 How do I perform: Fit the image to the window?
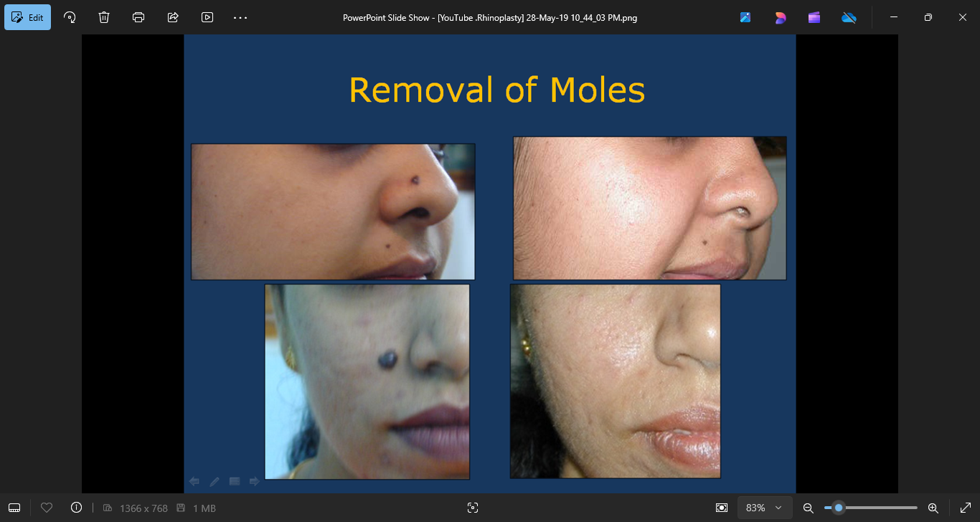coord(722,508)
